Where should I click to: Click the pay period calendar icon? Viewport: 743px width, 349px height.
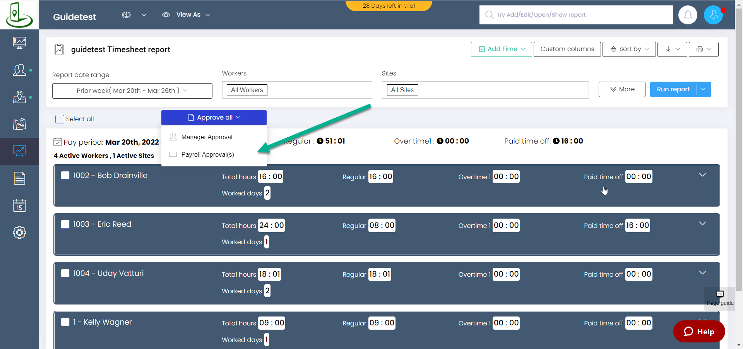(58, 142)
